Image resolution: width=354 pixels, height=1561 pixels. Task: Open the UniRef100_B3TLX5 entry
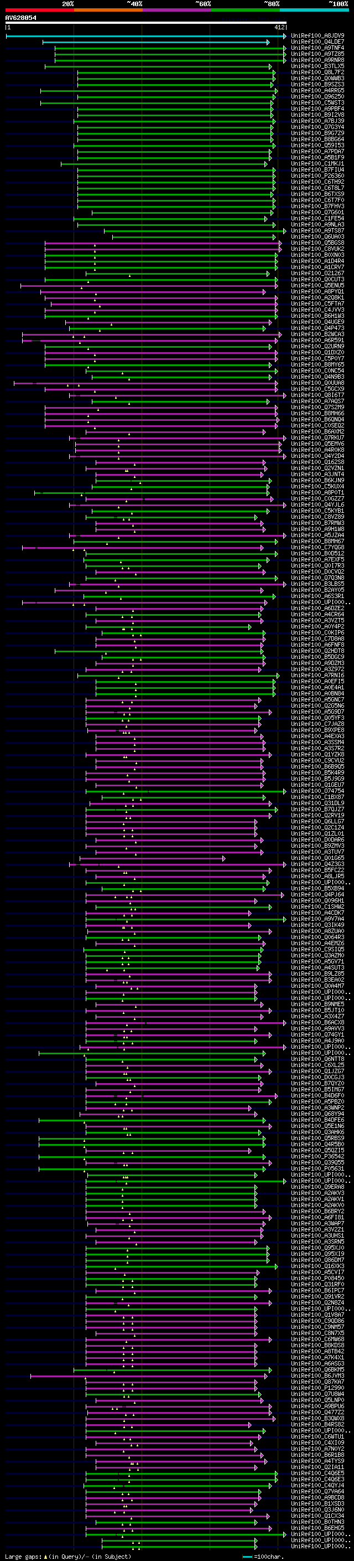point(317,66)
